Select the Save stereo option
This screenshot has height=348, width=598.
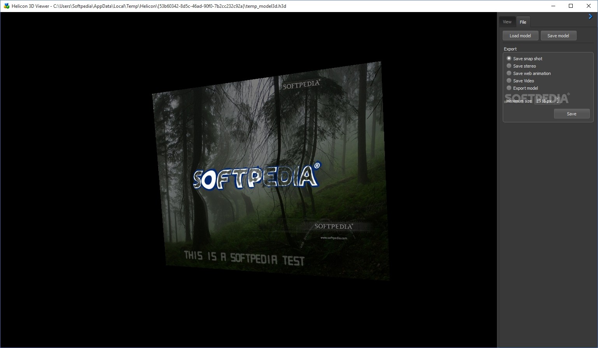click(521, 66)
